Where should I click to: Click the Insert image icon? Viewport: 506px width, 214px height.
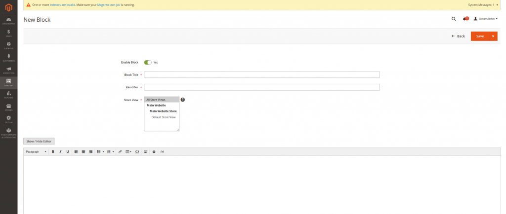tap(145, 152)
